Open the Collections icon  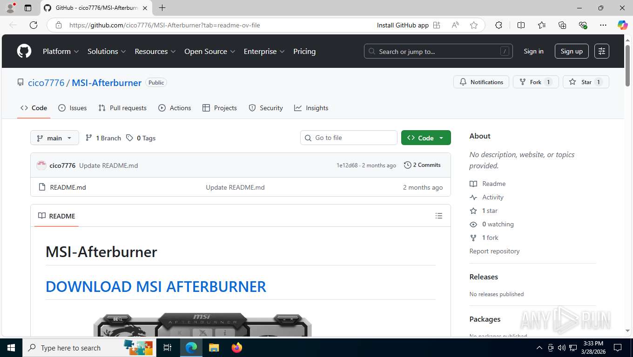pos(562,25)
